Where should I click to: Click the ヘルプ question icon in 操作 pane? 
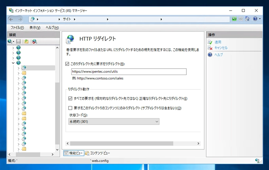click(210, 55)
